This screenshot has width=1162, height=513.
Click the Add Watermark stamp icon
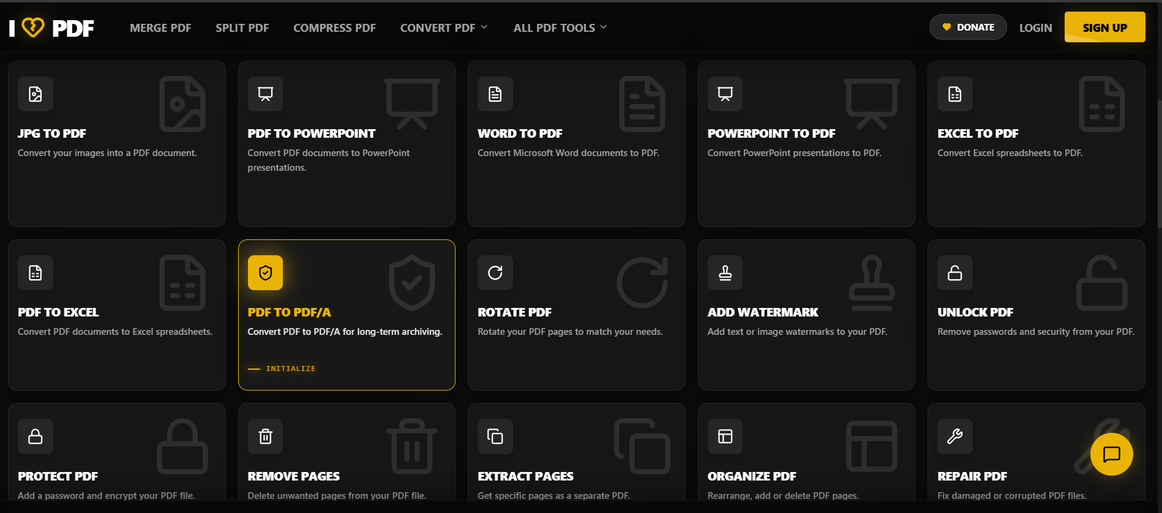point(725,272)
